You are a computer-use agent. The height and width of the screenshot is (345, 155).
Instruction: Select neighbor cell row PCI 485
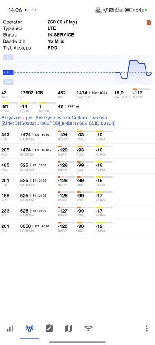pyautogui.click(x=77, y=166)
